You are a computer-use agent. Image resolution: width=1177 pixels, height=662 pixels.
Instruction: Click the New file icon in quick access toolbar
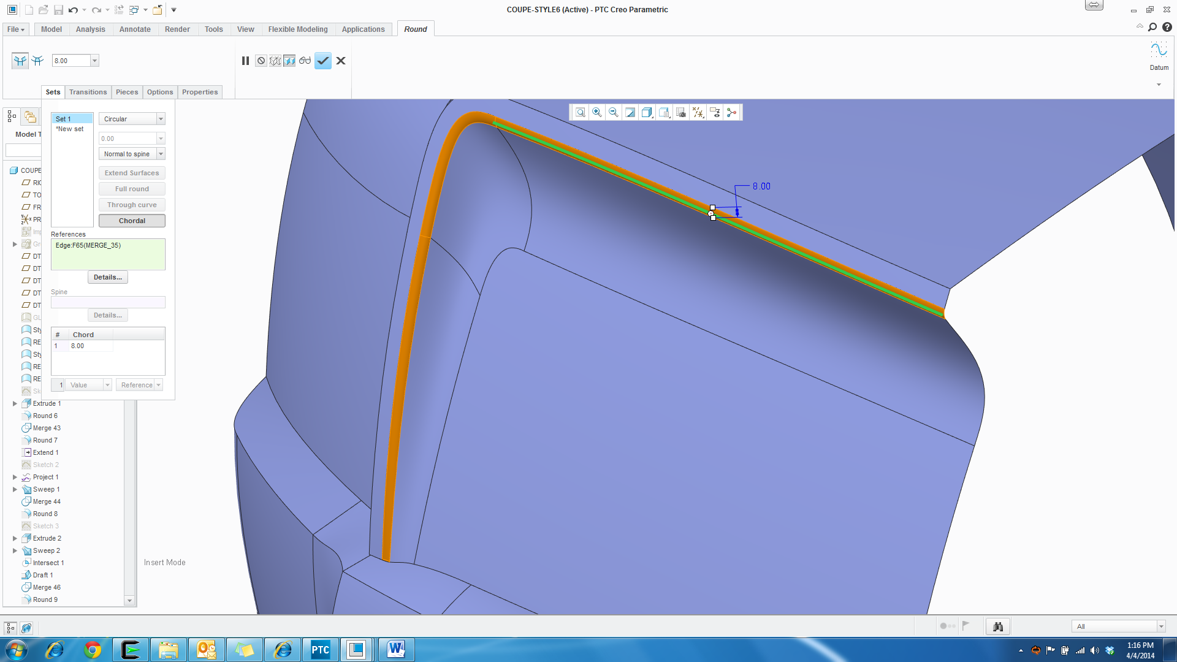[28, 10]
